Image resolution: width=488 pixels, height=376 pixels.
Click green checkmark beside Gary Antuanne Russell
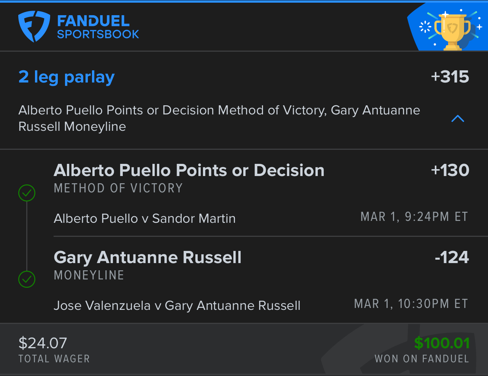[x=27, y=279]
